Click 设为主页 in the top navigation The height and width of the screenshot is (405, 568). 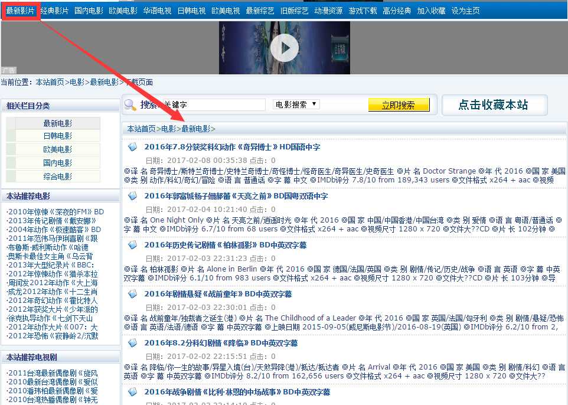(x=465, y=11)
